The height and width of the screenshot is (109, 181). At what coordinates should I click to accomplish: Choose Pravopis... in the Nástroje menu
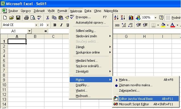click(x=91, y=17)
